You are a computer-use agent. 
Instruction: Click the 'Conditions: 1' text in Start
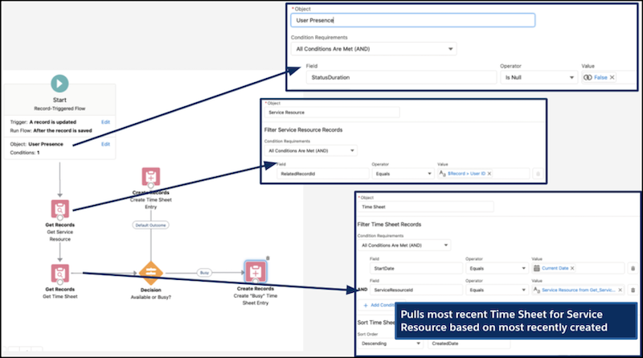click(x=25, y=153)
